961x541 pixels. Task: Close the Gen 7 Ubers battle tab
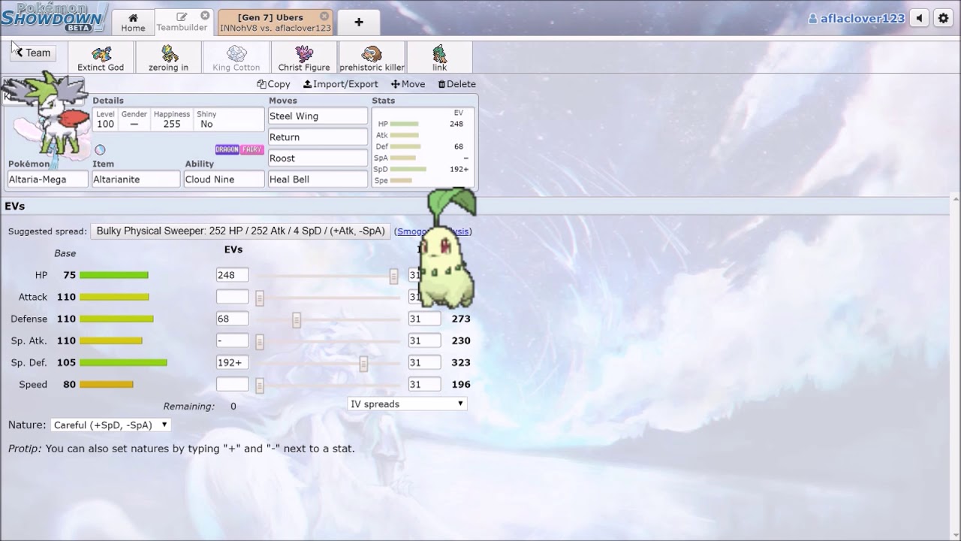pos(324,16)
